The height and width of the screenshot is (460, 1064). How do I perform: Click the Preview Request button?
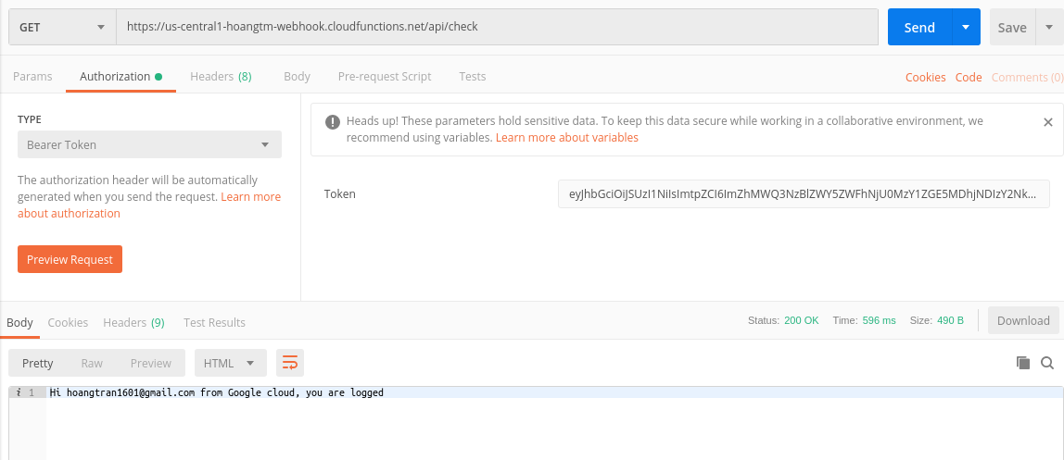tap(70, 259)
